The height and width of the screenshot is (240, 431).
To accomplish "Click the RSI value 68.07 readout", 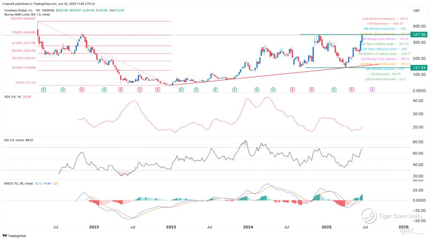I will coord(29,140).
